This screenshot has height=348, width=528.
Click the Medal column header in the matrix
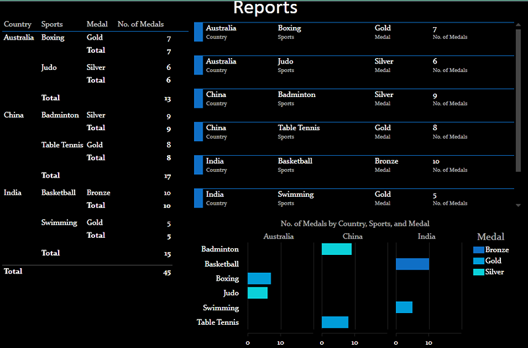coord(97,24)
